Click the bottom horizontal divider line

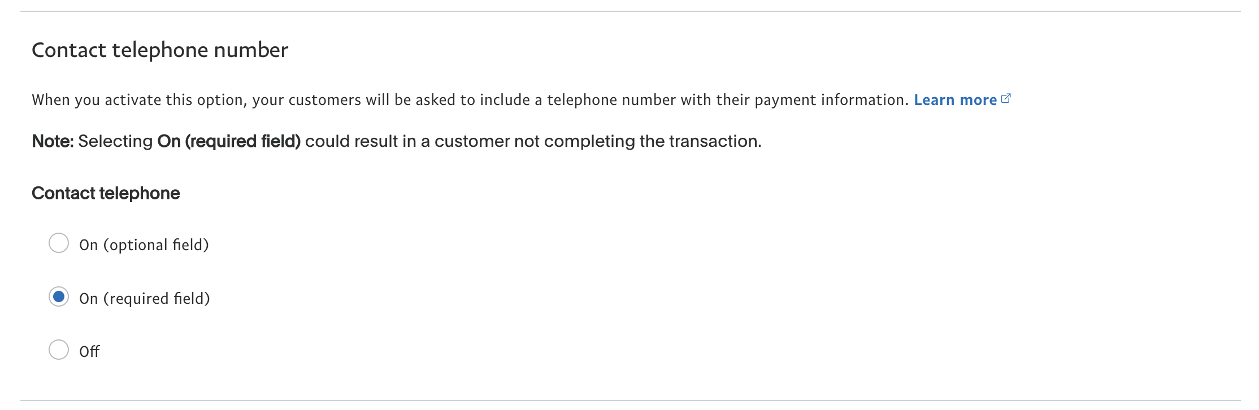tap(630, 400)
